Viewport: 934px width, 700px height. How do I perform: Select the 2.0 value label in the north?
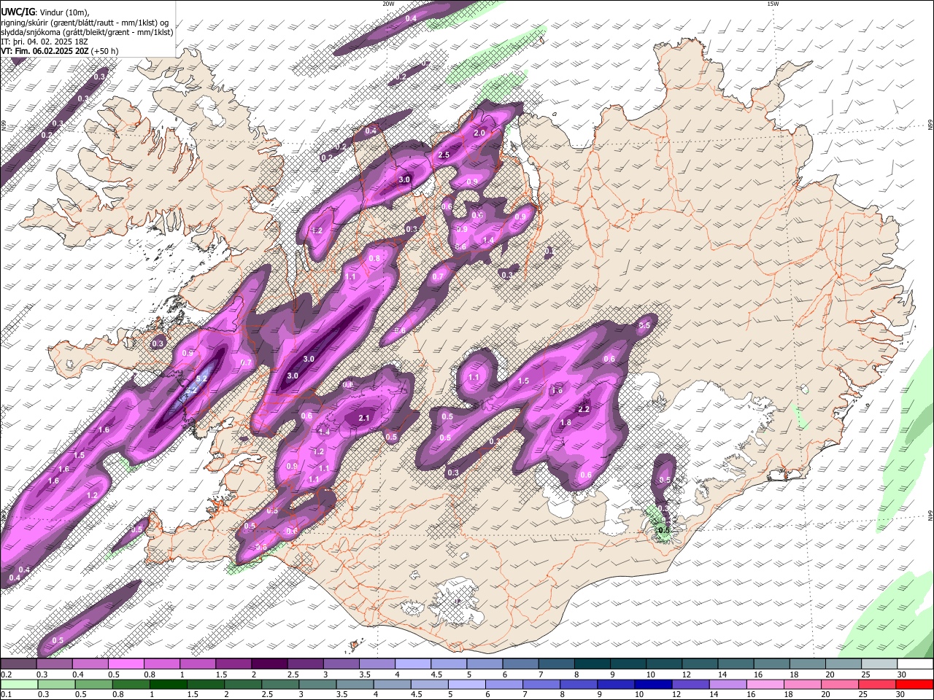(x=479, y=133)
